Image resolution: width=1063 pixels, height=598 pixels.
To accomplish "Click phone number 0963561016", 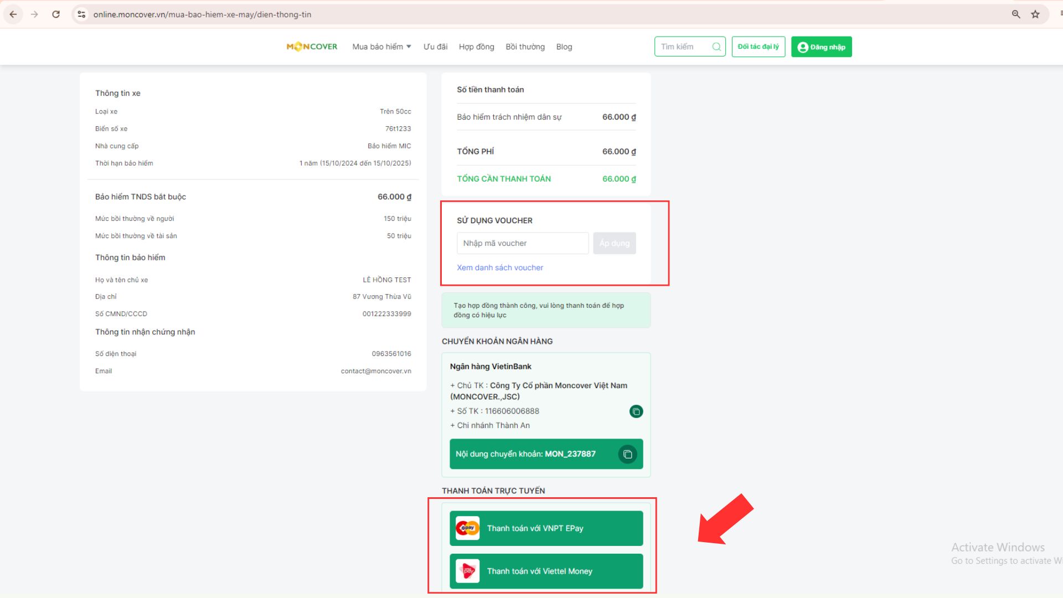I will [x=391, y=354].
